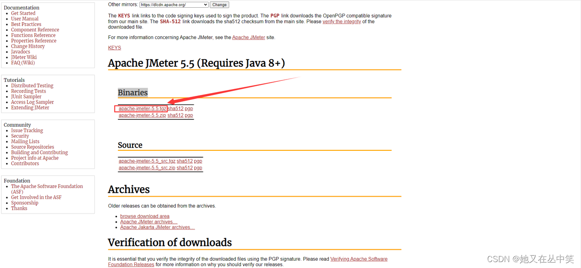Open pgp signature for apache-jmeter-5.5.zip
Image resolution: width=581 pixels, height=268 pixels.
click(189, 115)
